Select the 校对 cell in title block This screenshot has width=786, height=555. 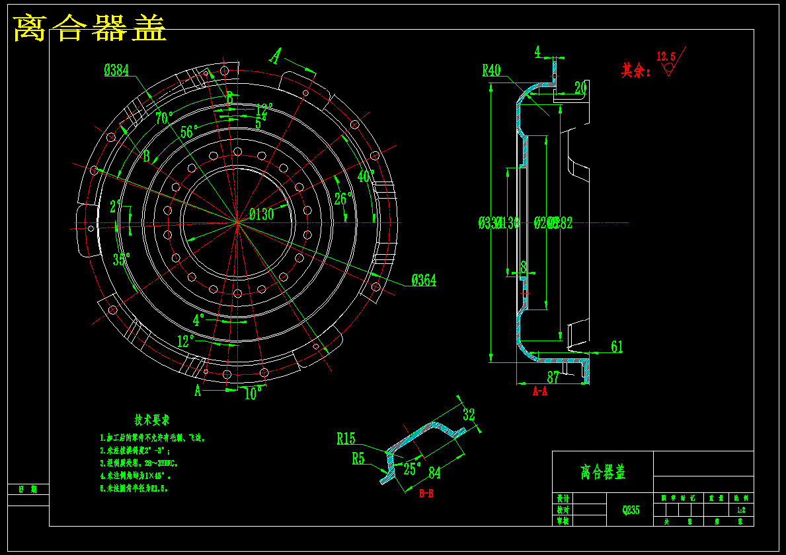(563, 510)
